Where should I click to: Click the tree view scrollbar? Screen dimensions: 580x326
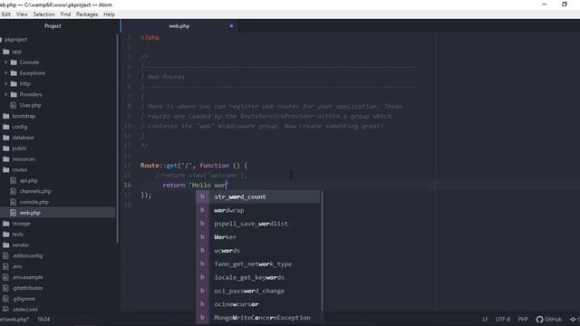pos(118,139)
